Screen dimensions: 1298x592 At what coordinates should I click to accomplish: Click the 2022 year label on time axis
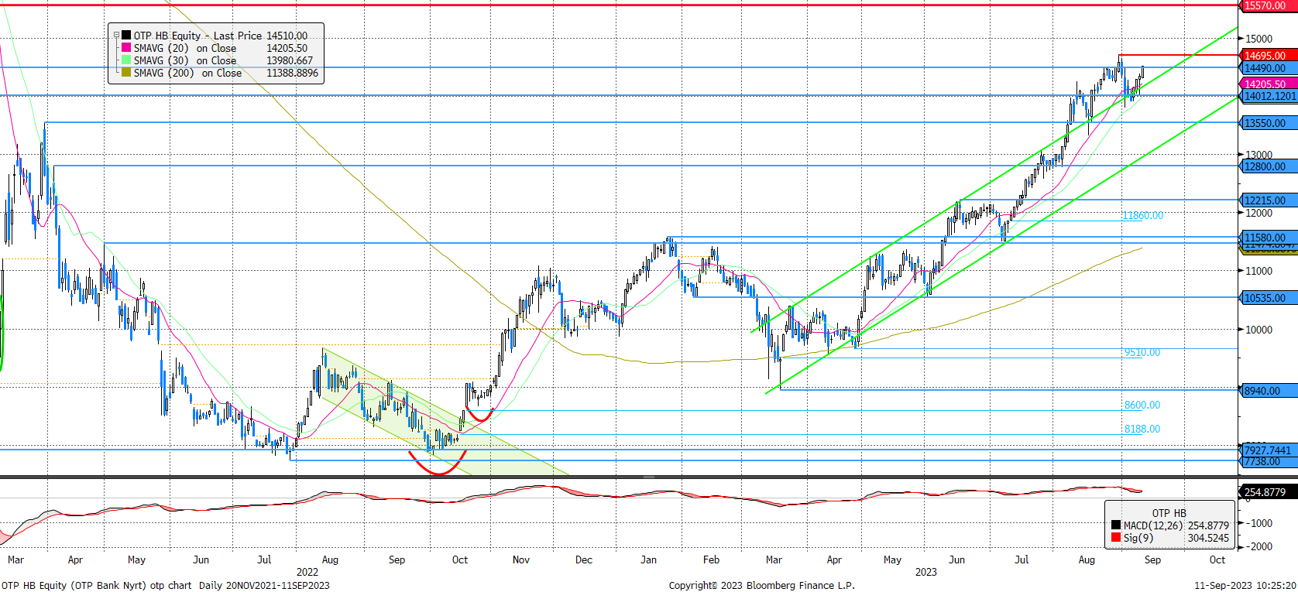[307, 573]
